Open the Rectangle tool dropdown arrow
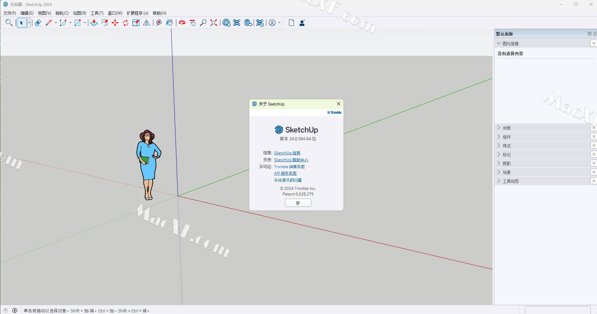597x314 pixels. pyautogui.click(x=84, y=23)
